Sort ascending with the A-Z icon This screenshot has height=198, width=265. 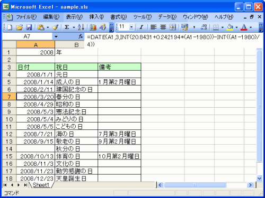pos(81,27)
